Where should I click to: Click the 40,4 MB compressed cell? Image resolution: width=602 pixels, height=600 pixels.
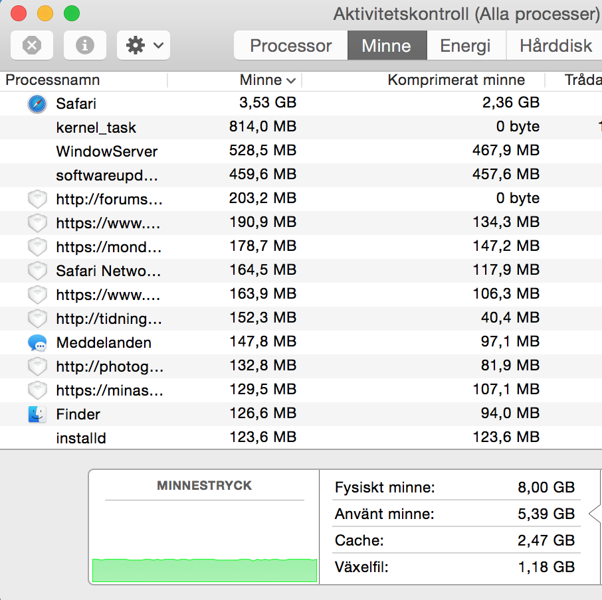pos(510,317)
